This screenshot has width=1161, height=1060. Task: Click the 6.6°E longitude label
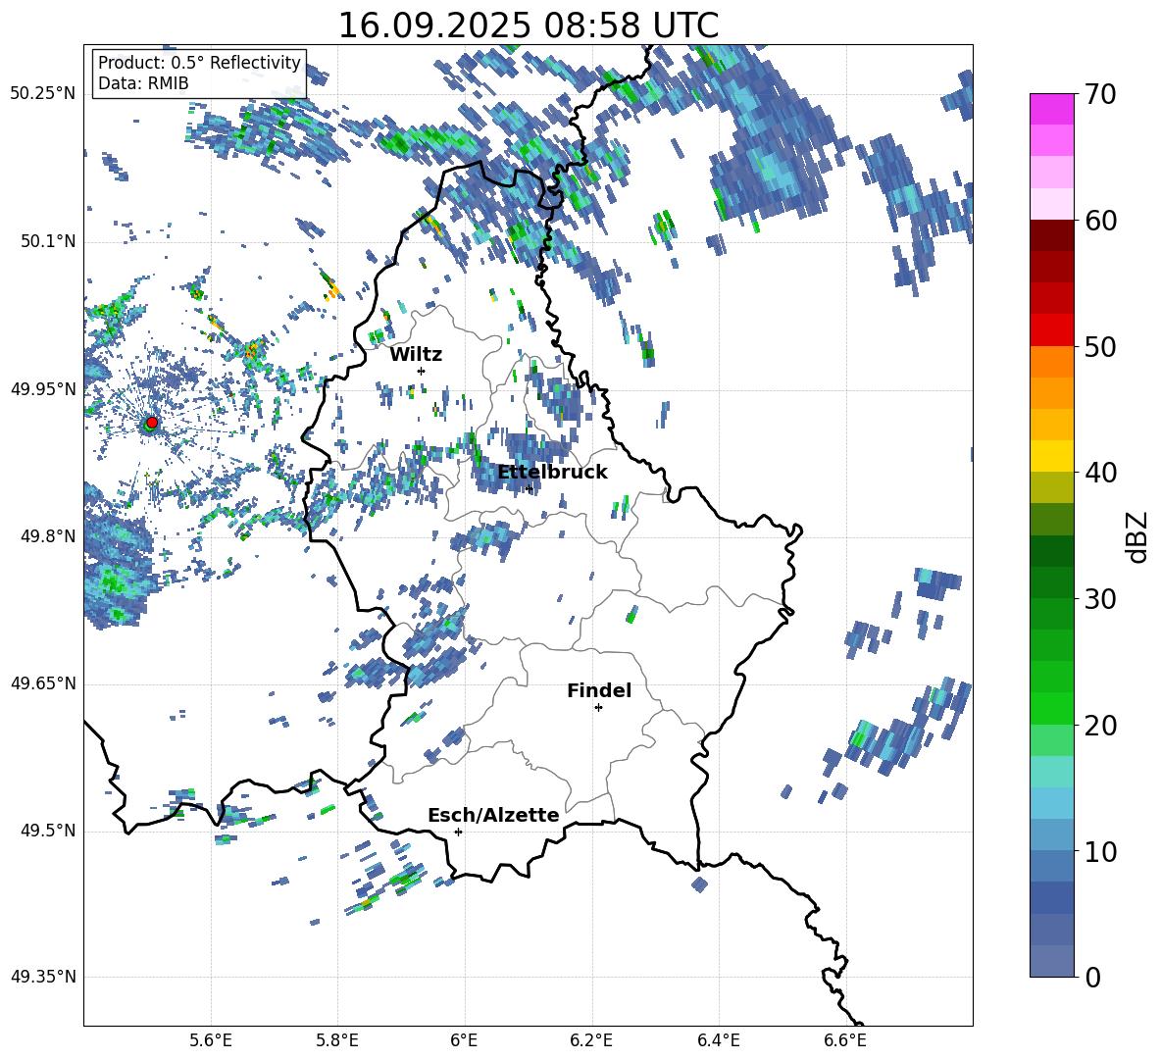[845, 1040]
